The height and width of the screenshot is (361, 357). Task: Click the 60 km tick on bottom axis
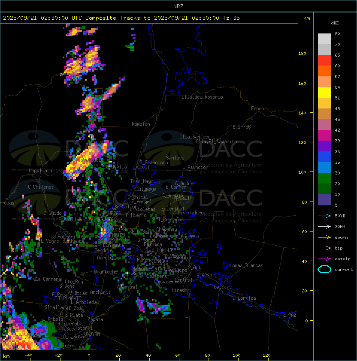[178, 355]
